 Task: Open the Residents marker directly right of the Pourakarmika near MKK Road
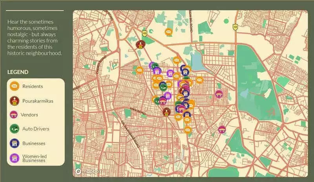pos(178,117)
